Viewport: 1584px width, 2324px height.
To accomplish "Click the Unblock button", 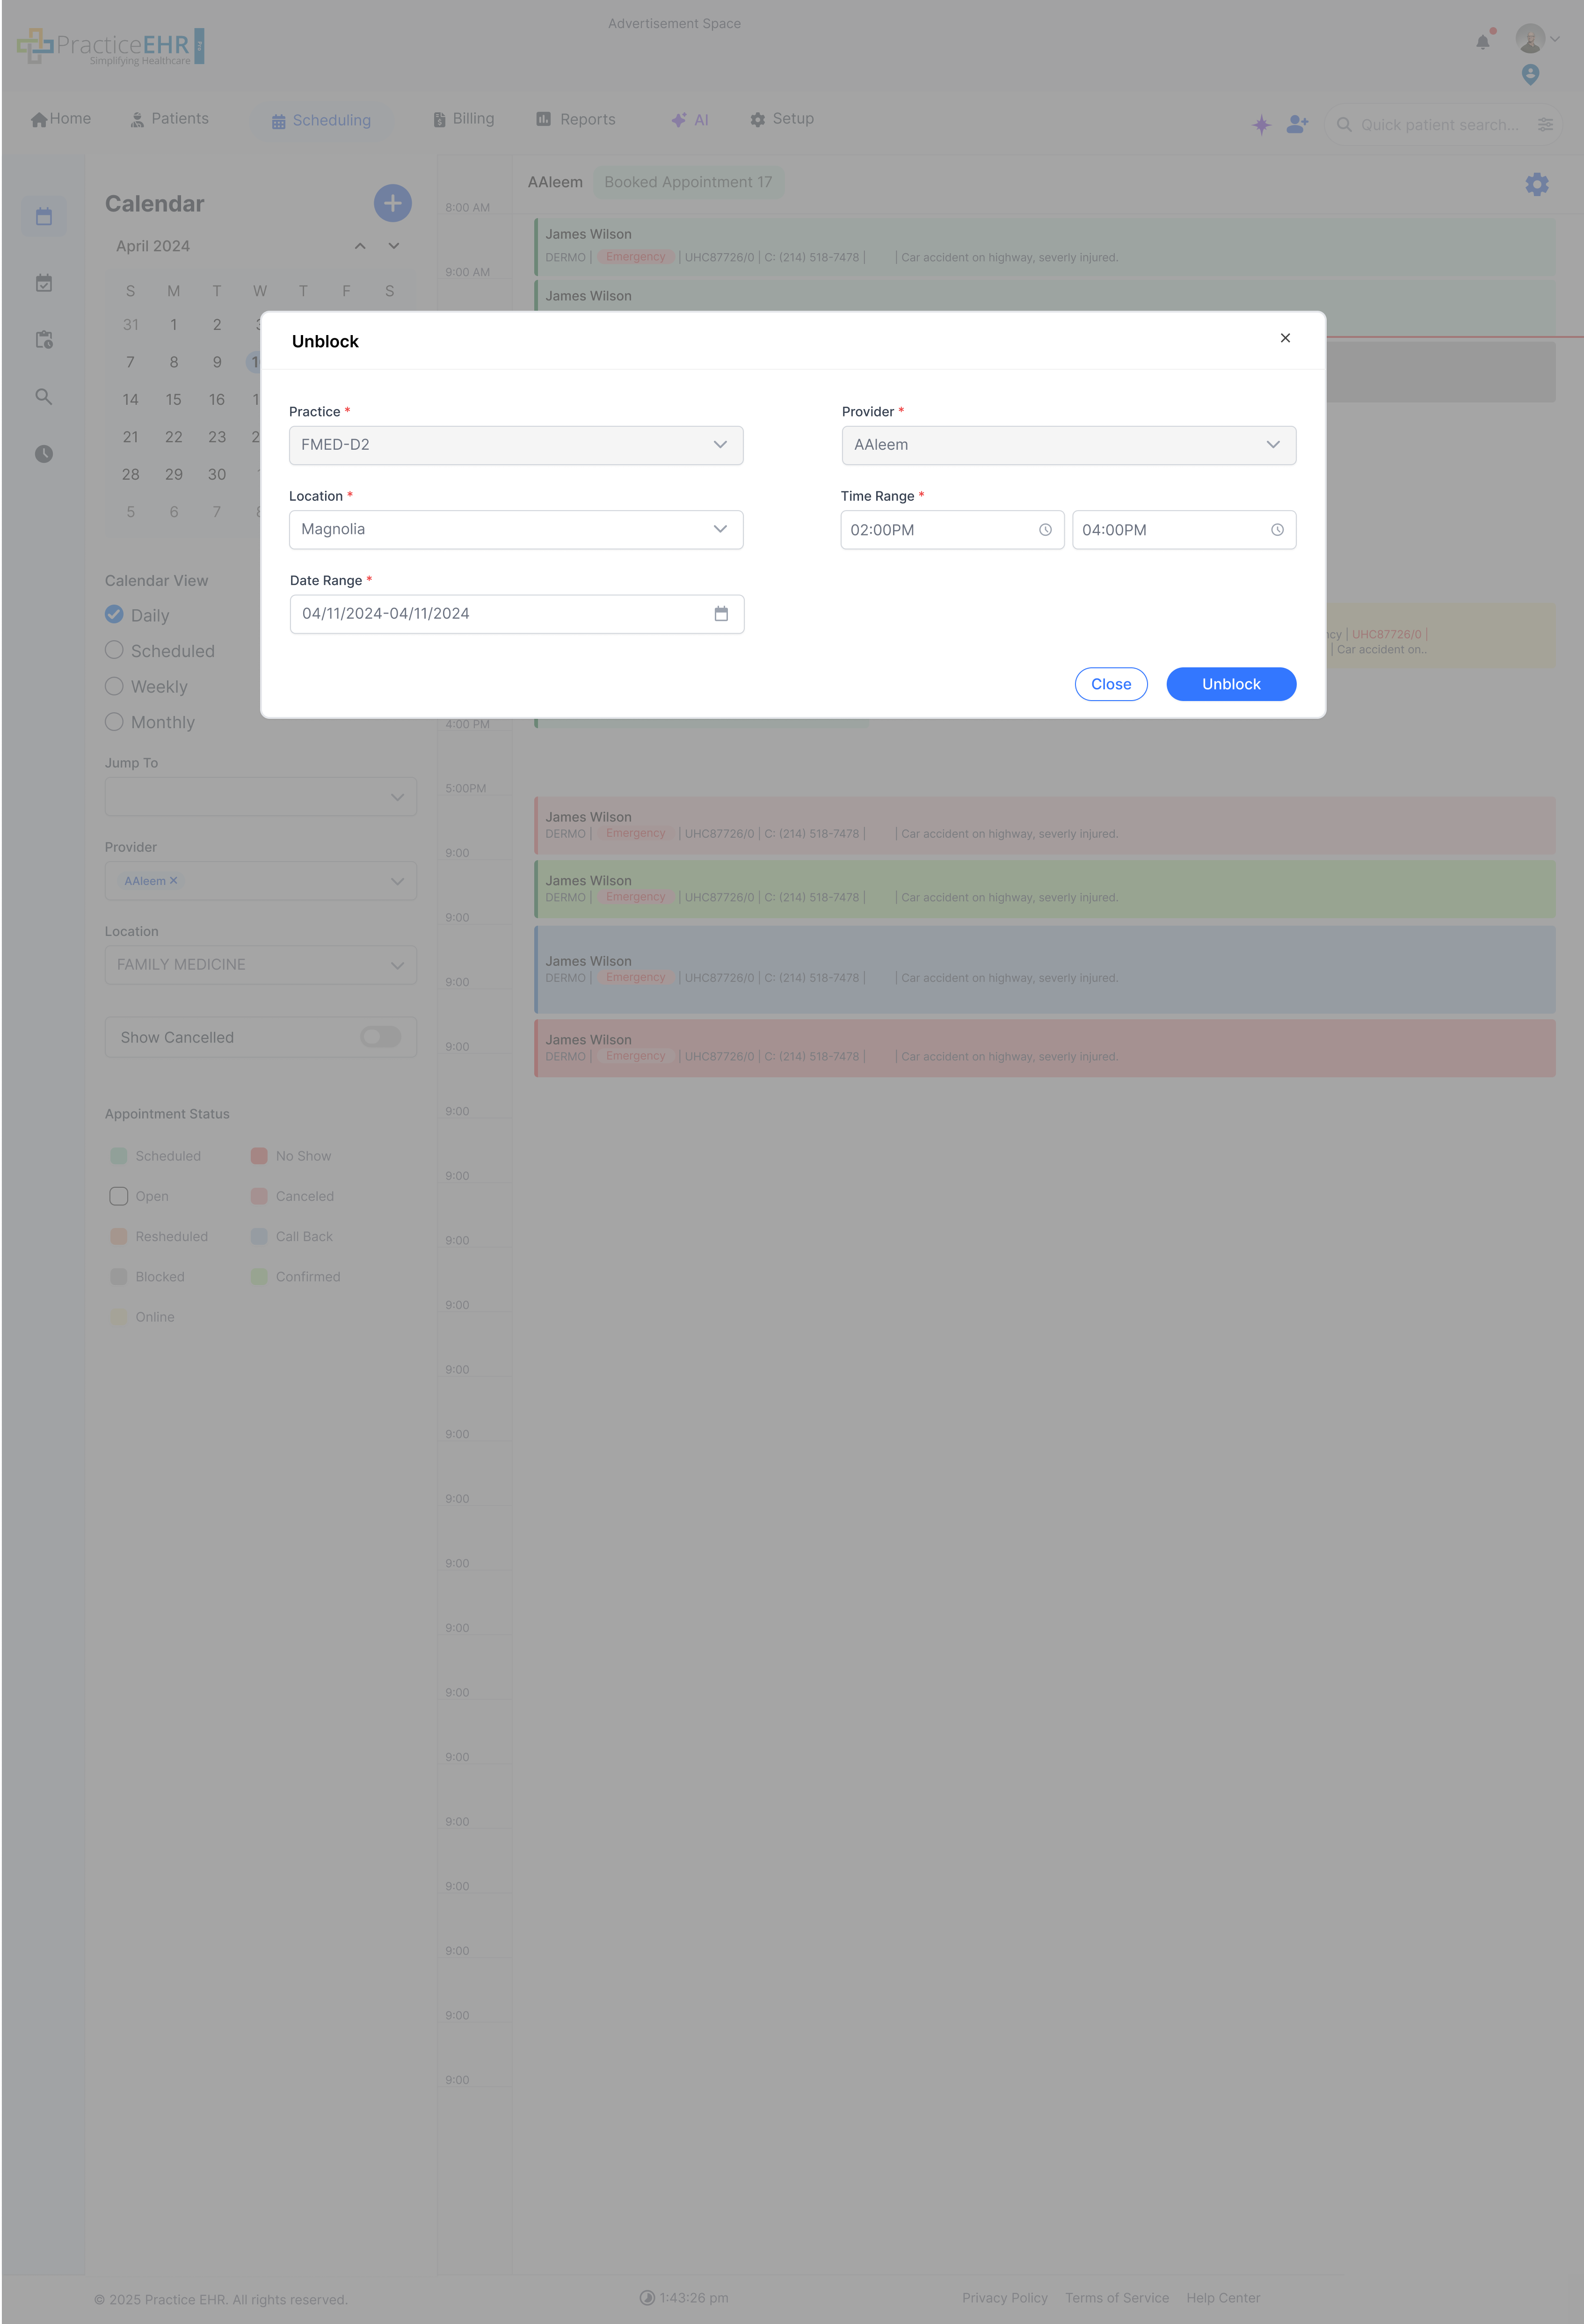I will (1230, 684).
